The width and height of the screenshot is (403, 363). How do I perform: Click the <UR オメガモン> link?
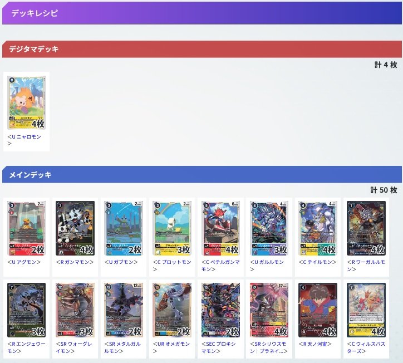(171, 347)
